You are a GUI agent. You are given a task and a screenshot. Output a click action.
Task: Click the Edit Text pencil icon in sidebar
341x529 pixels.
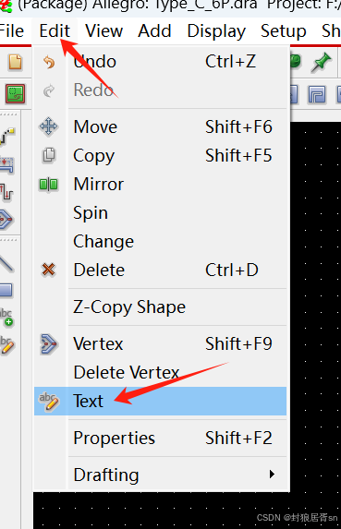[6, 345]
